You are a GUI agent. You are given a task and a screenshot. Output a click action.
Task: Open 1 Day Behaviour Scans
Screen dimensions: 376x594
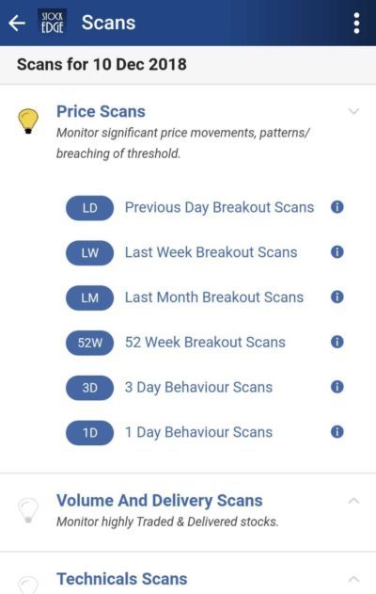click(x=198, y=432)
